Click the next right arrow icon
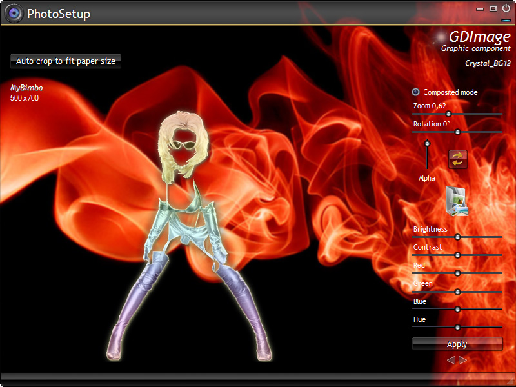 [x=462, y=360]
